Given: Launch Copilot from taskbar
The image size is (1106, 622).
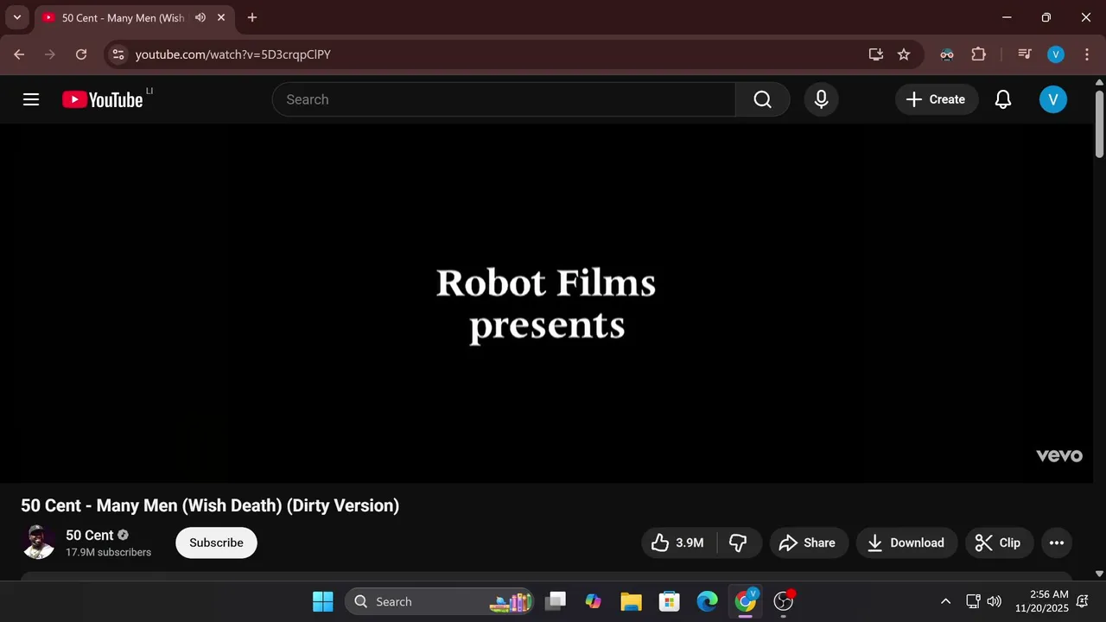Looking at the screenshot, I should (593, 601).
